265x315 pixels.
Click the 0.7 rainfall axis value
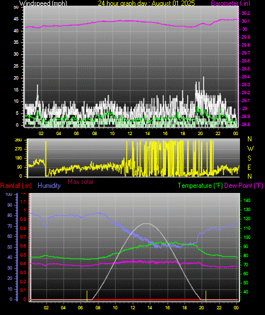point(23,237)
